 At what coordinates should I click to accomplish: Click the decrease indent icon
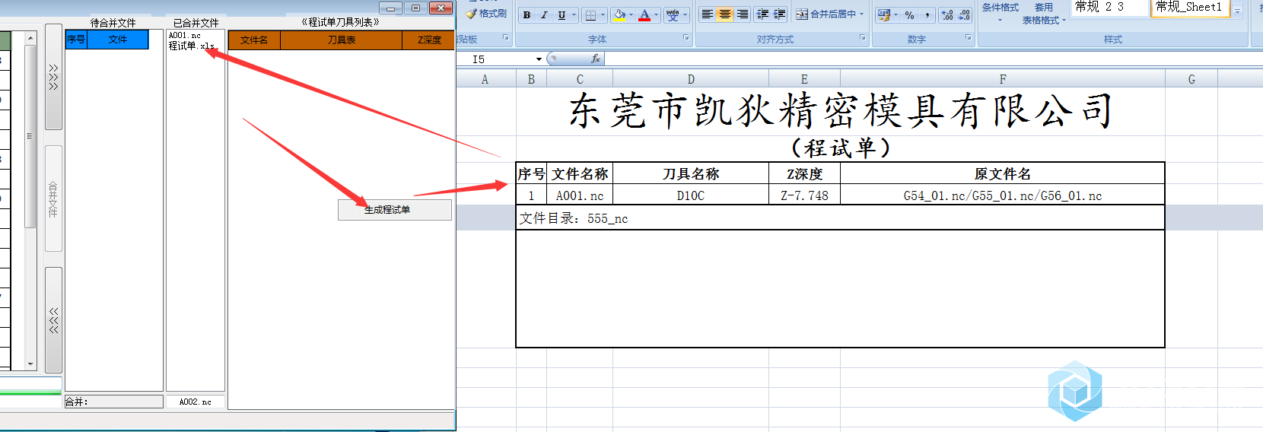(x=762, y=14)
